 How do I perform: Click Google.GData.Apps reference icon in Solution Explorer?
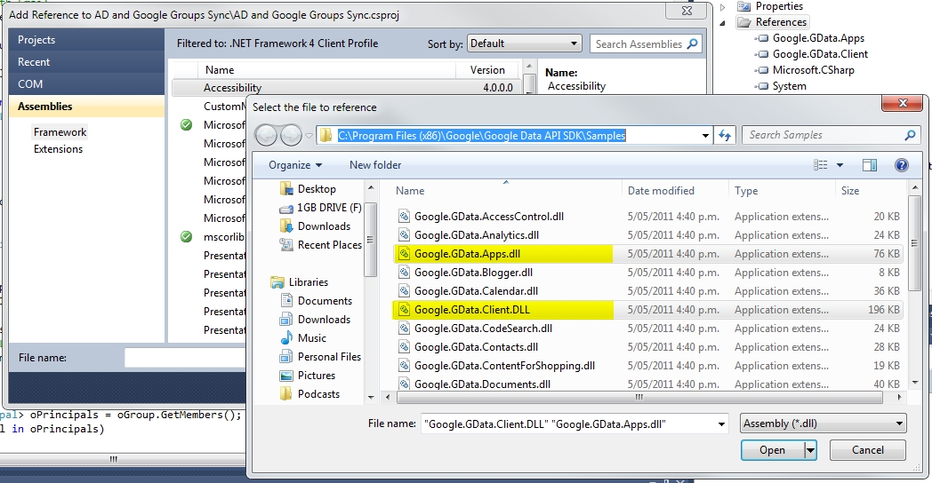click(x=761, y=38)
